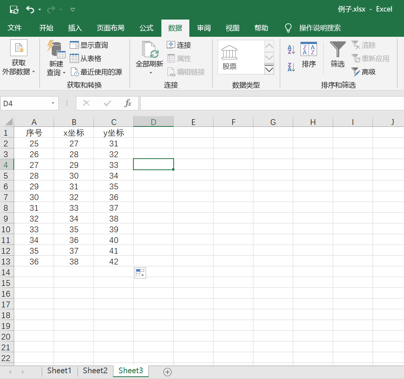The image size is (404, 379).
Task: Click the formula bar cancel X icon
Action: (86, 103)
